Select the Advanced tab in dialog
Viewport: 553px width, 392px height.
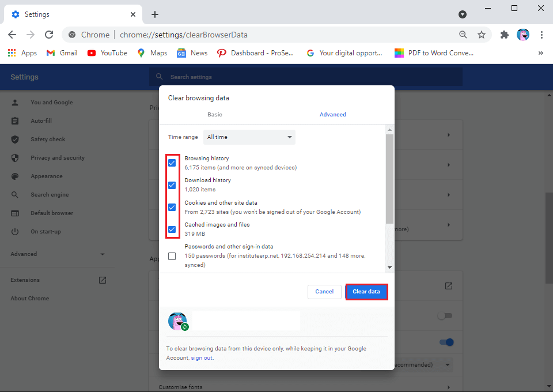pyautogui.click(x=333, y=115)
